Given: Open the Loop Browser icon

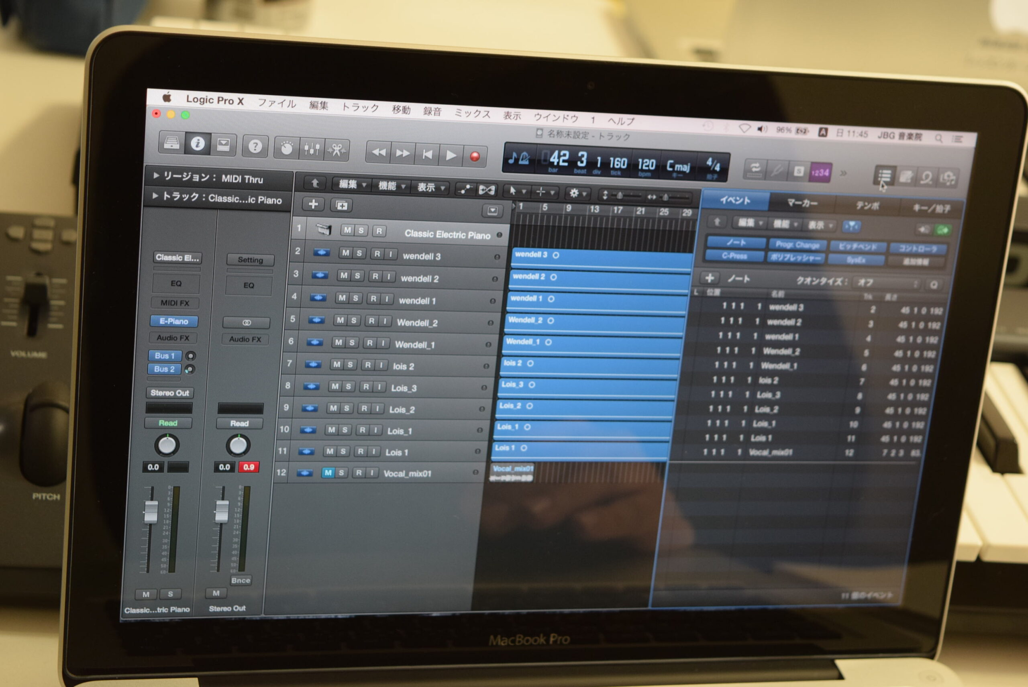Looking at the screenshot, I should pos(926,177).
